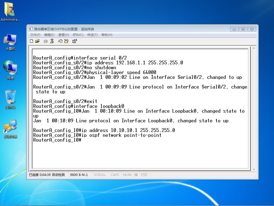Click the SCROLL status bar indicator

click(100, 175)
